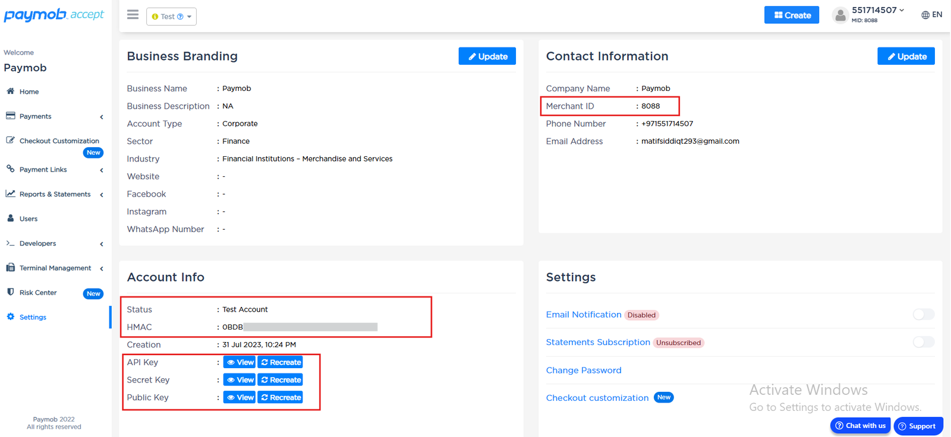Image resolution: width=951 pixels, height=437 pixels.
Task: Open the Test mode dropdown
Action: 171,17
